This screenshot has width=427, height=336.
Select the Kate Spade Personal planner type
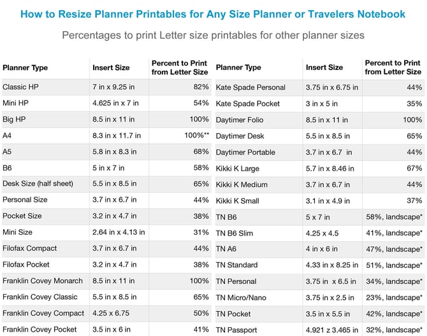pyautogui.click(x=250, y=87)
